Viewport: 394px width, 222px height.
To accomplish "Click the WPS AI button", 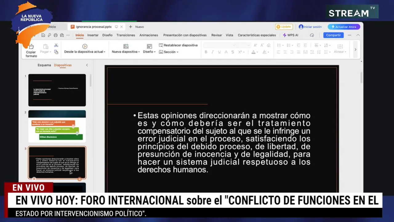I will tap(291, 35).
